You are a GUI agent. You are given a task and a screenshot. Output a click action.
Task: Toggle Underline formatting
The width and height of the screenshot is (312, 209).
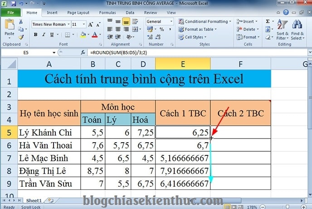(52, 35)
